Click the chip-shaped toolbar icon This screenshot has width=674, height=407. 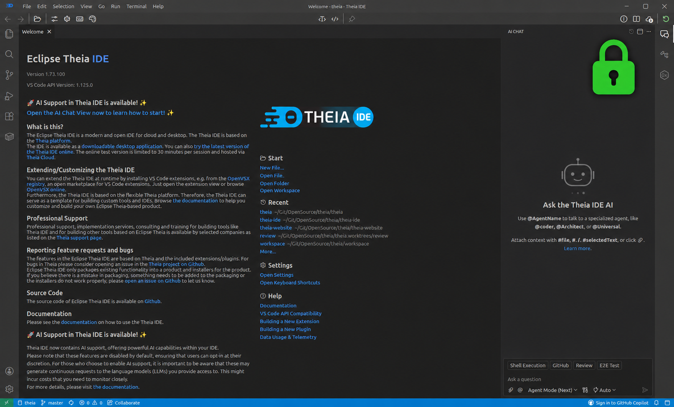(67, 19)
